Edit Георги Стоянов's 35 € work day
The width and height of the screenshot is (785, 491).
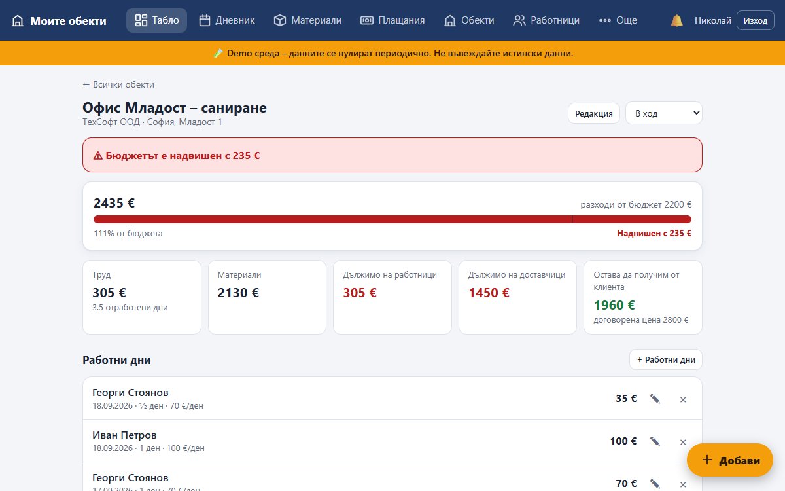pyautogui.click(x=655, y=399)
